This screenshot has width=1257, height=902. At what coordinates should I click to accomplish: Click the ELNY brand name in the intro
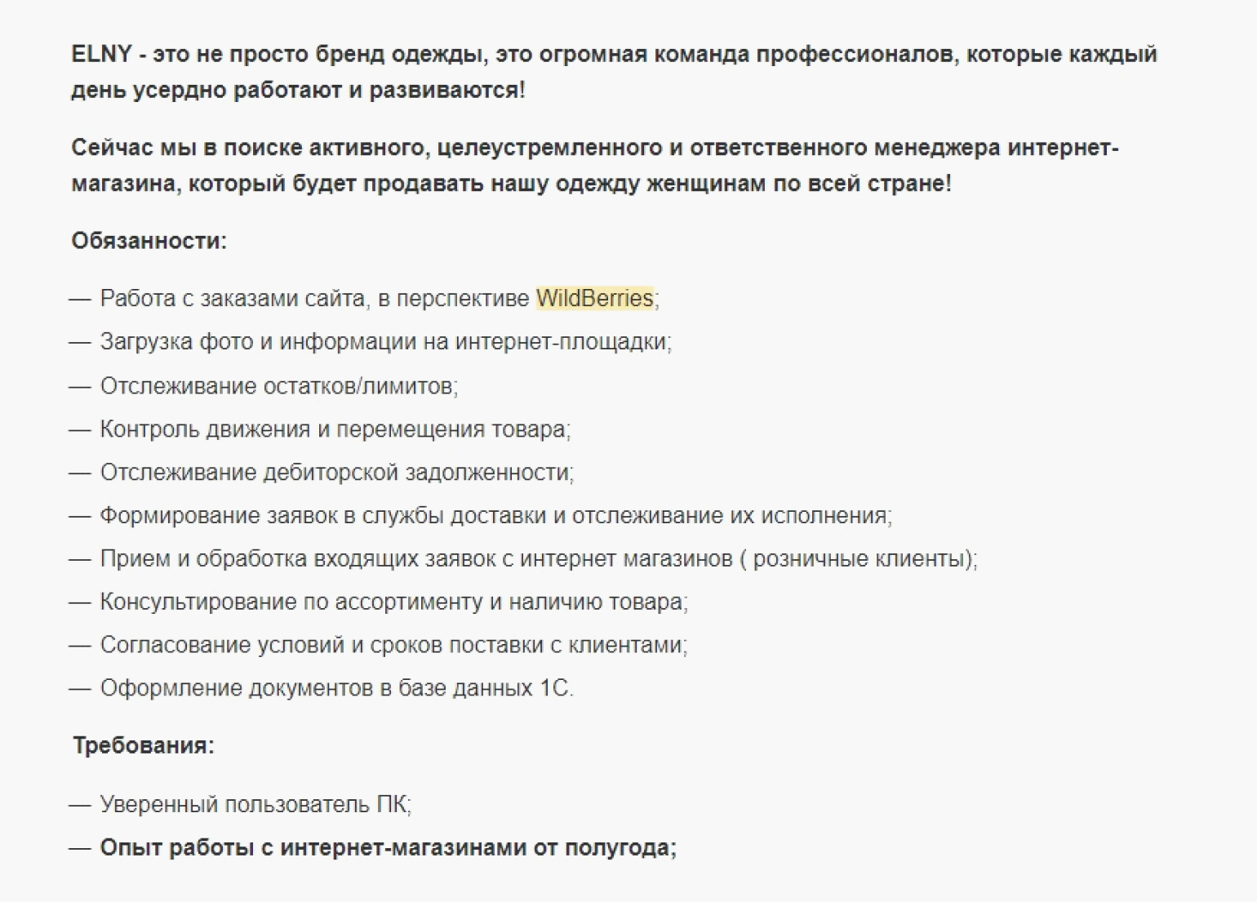[101, 55]
